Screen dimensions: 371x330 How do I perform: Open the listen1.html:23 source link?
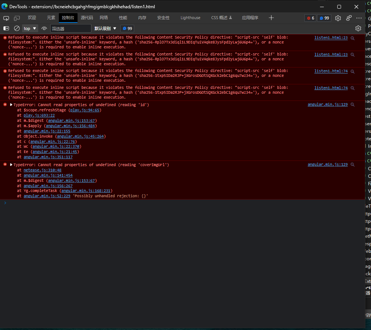[x=331, y=37]
